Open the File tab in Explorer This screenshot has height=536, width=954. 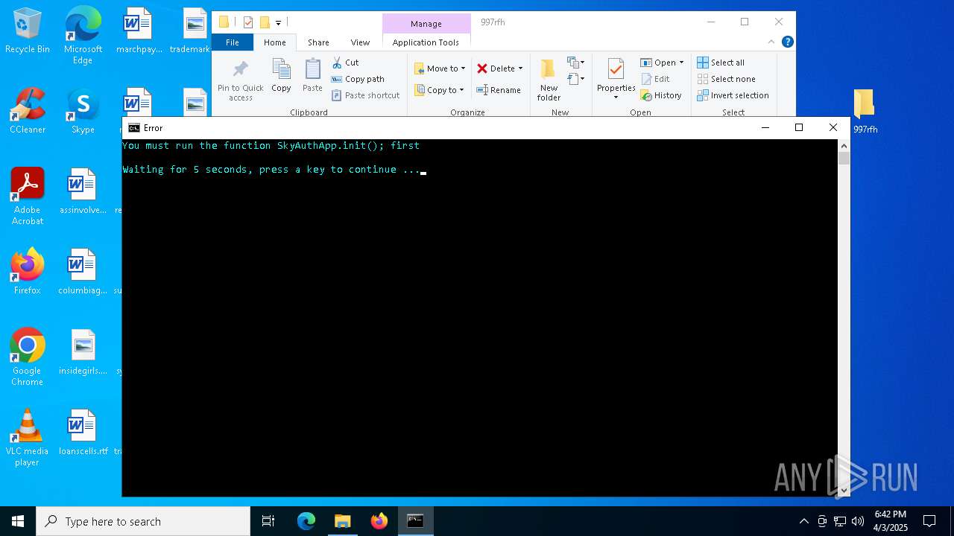233,42
